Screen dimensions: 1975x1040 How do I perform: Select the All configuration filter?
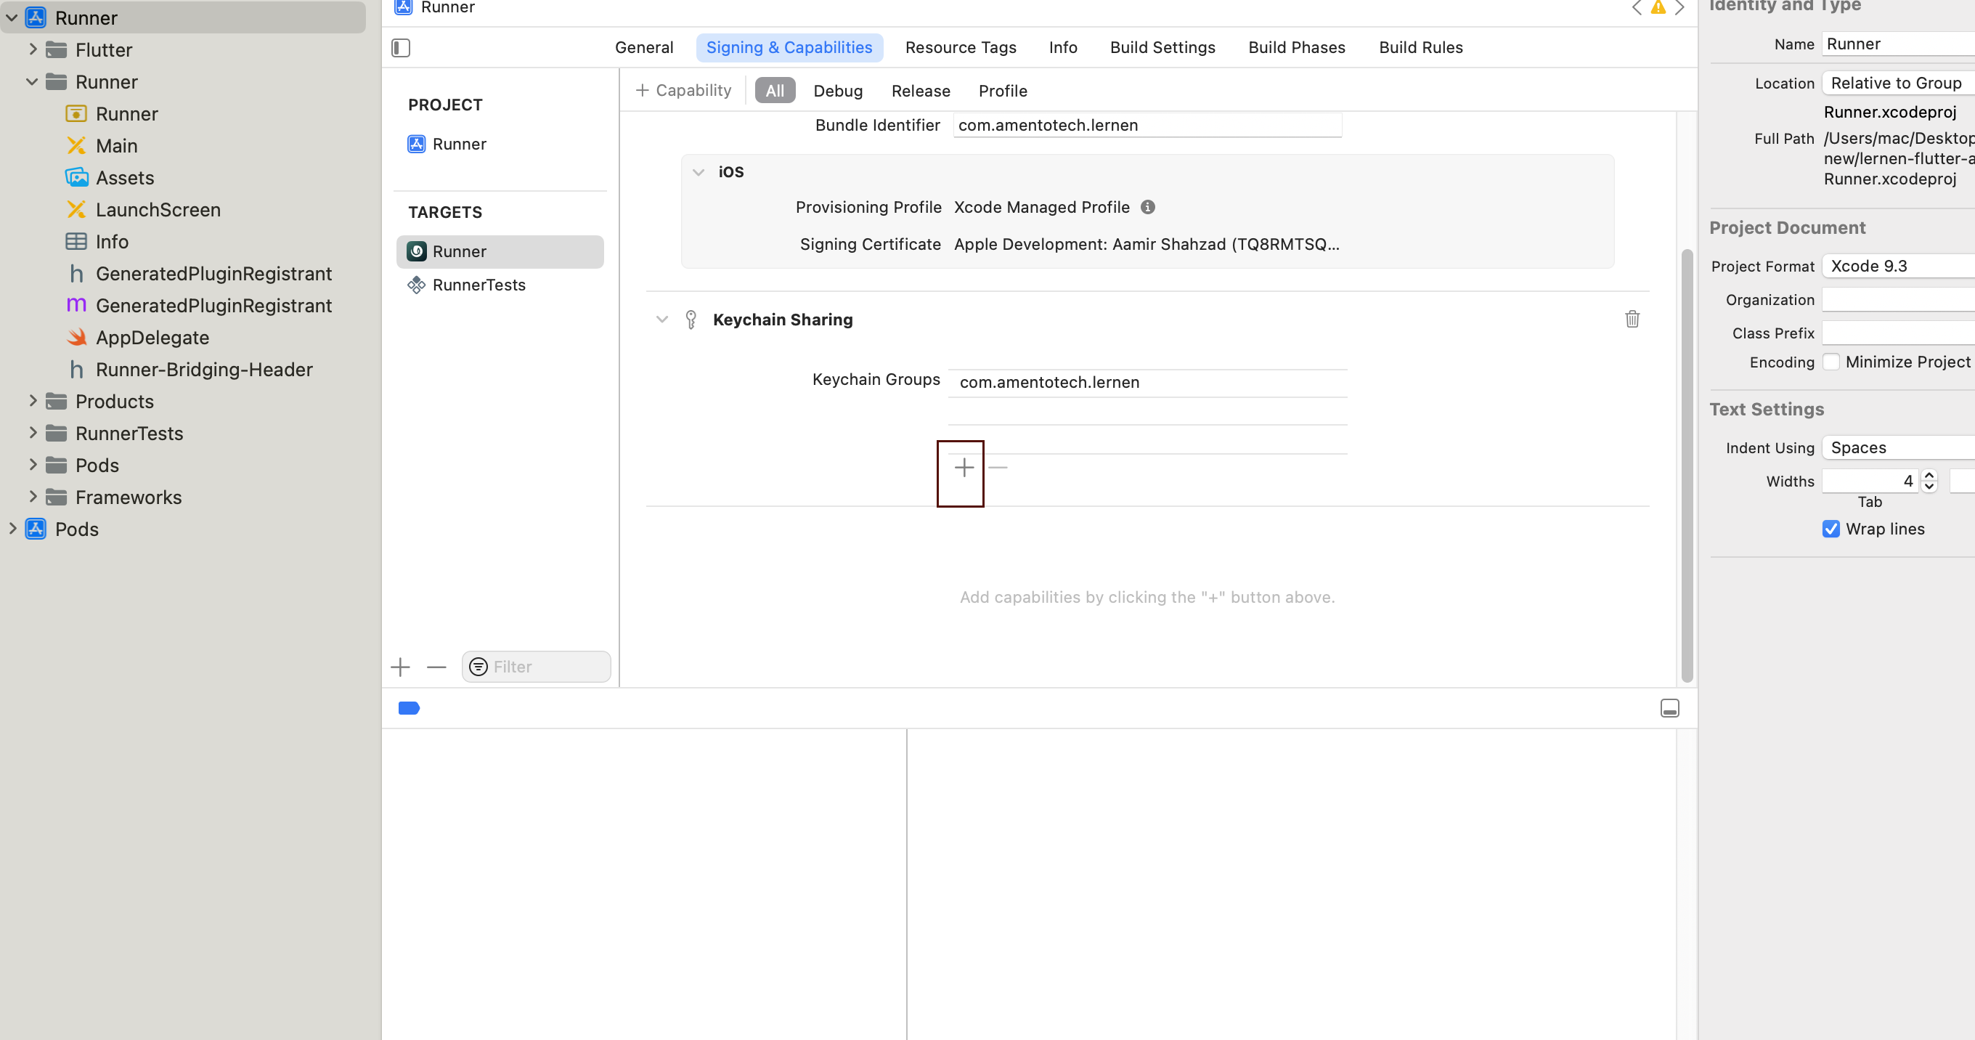pyautogui.click(x=775, y=91)
